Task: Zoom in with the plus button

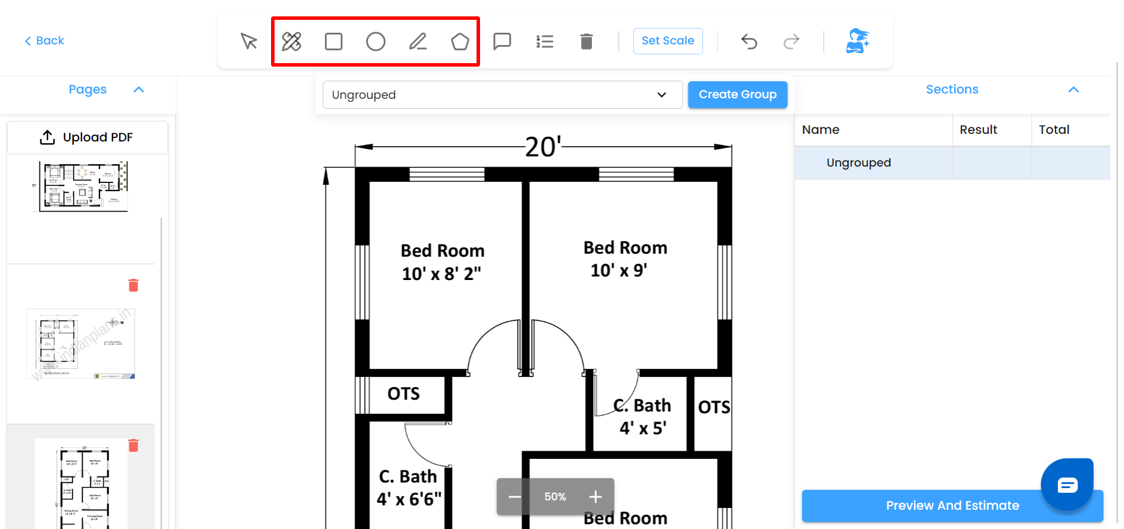Action: click(x=596, y=497)
